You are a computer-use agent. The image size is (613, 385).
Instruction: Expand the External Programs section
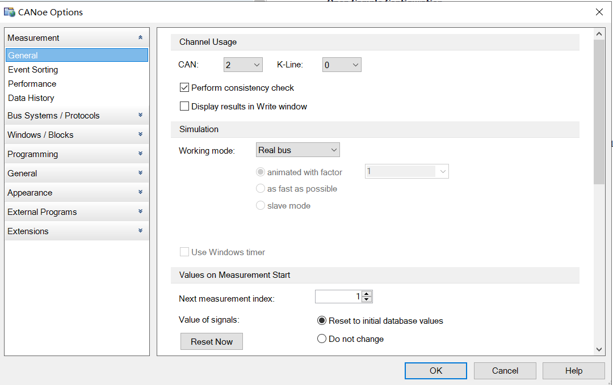pos(140,211)
